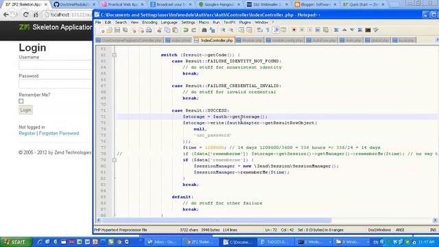Viewport: 439px width, 247px height.
Task: Toggle show all characters paragraph icon
Action: (x=268, y=30)
